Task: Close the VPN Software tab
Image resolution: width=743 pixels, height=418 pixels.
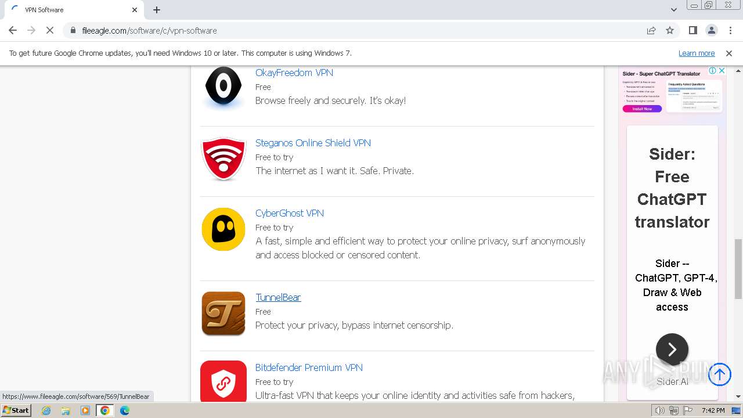Action: click(135, 10)
